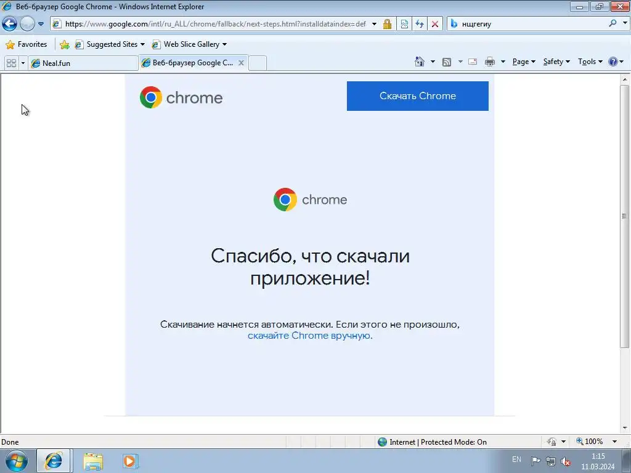Click the vertical scrollbar thumb
The height and width of the screenshot is (473, 631).
625,216
